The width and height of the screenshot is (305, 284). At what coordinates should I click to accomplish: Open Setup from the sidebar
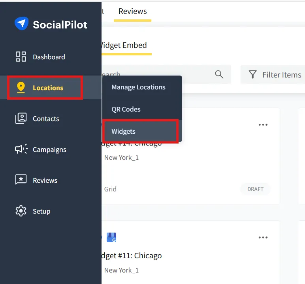(41, 211)
